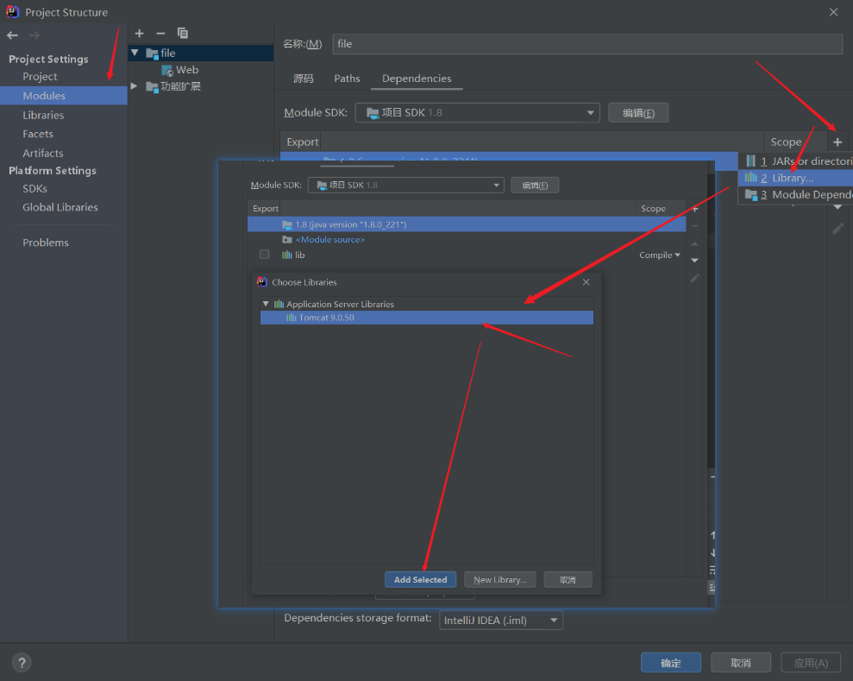Open Facets settings
This screenshot has width=853, height=681.
(x=38, y=134)
